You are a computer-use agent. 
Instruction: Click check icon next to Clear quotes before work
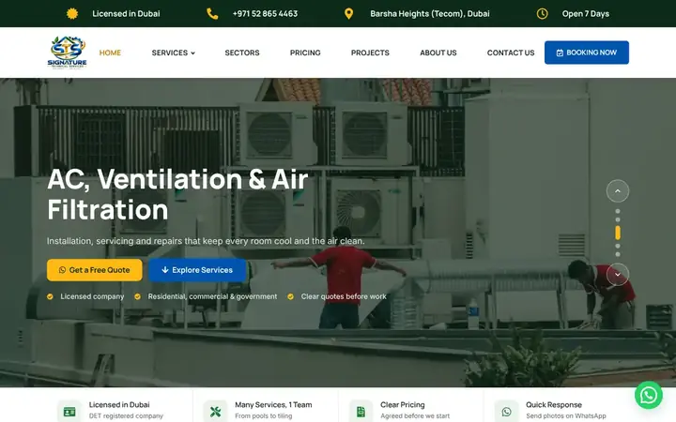[x=290, y=296]
